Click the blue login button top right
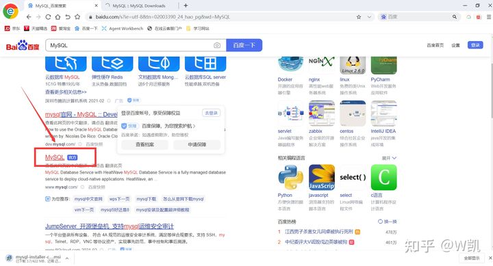 tap(475, 45)
